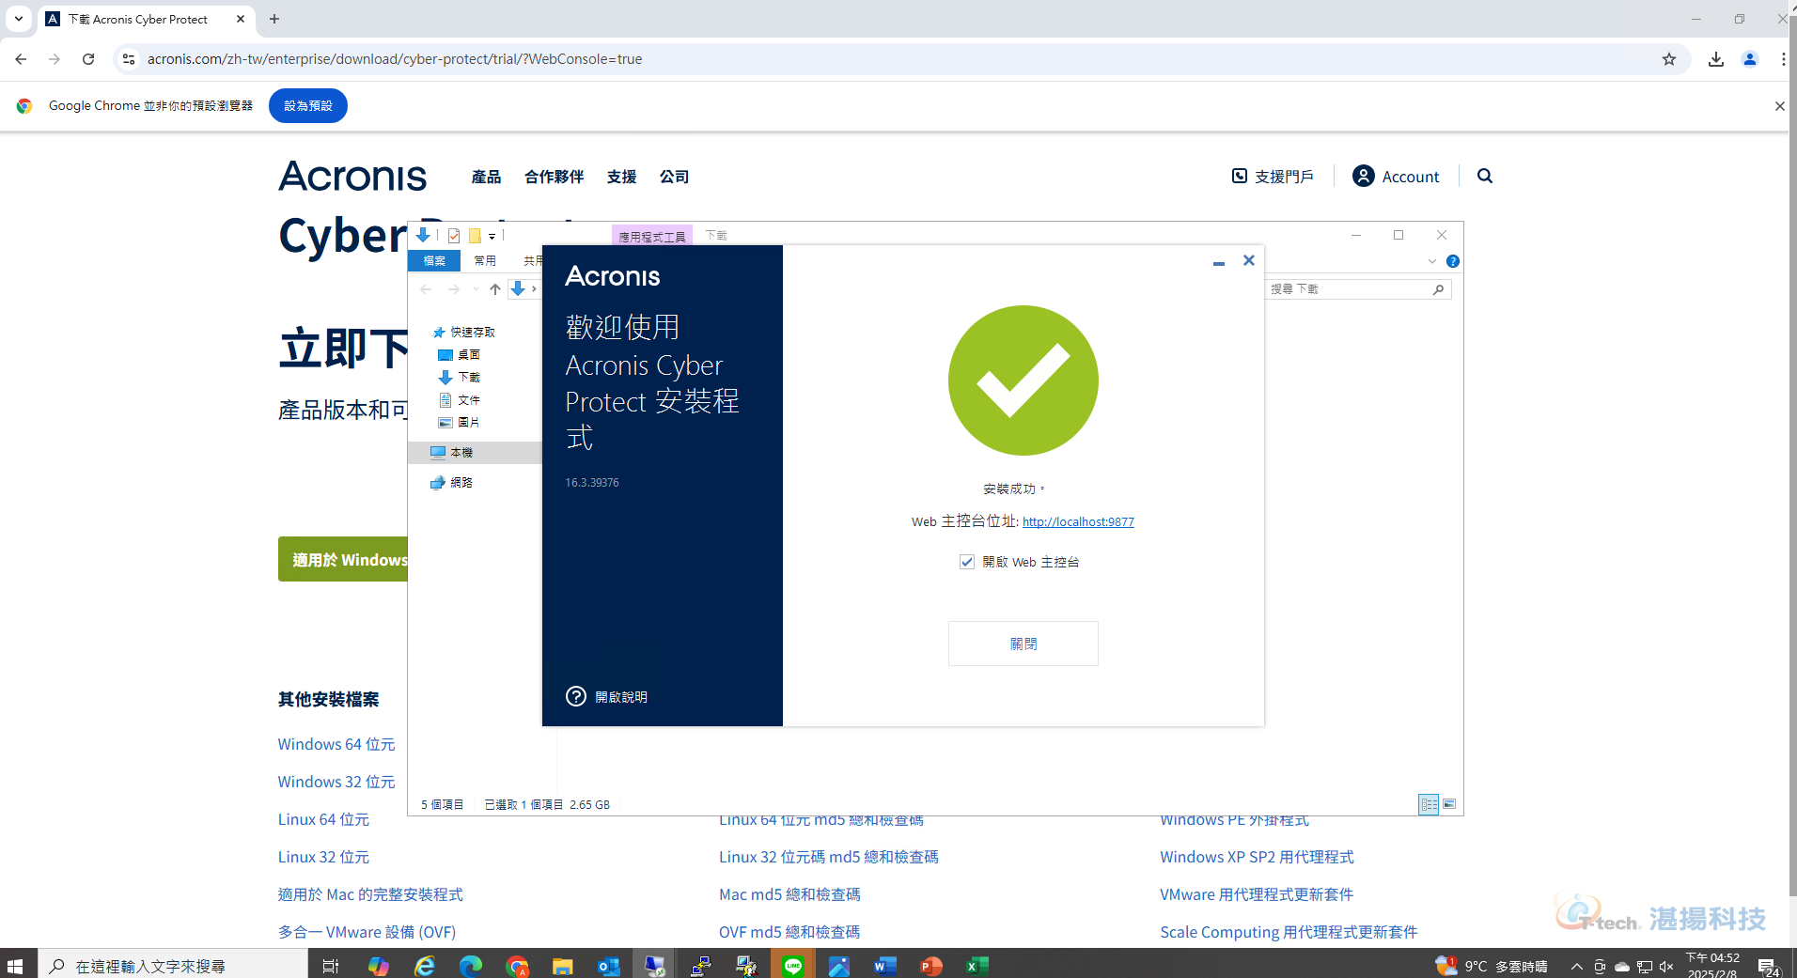
Task: Open the 產品 menu on the Acronis site
Action: (486, 177)
